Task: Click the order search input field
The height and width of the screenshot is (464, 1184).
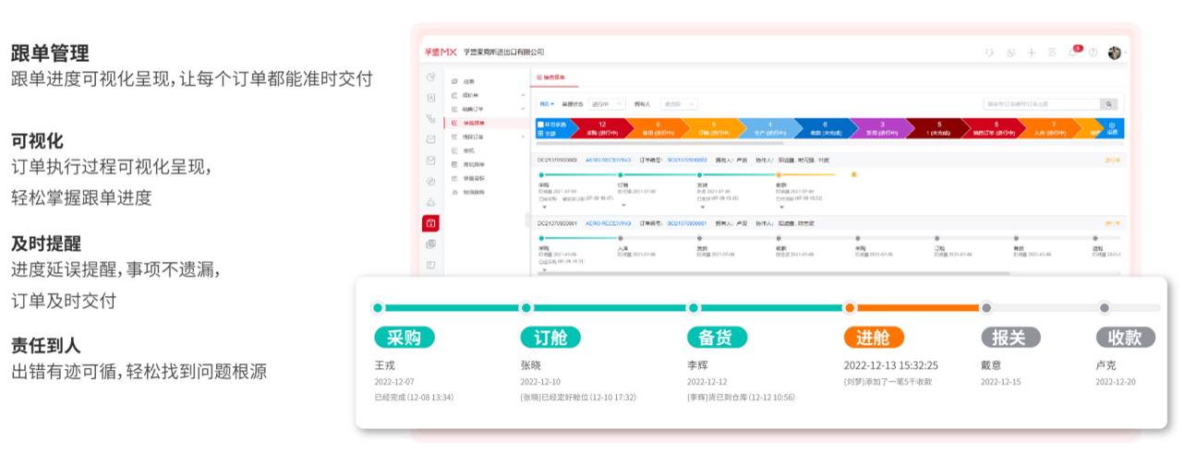Action: (x=1042, y=104)
